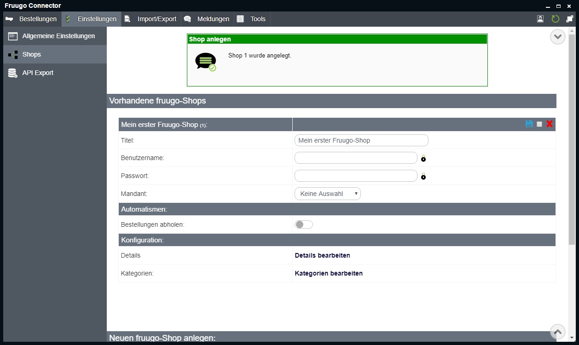Open the Import/Export menu
This screenshot has height=345, width=579.
click(151, 19)
